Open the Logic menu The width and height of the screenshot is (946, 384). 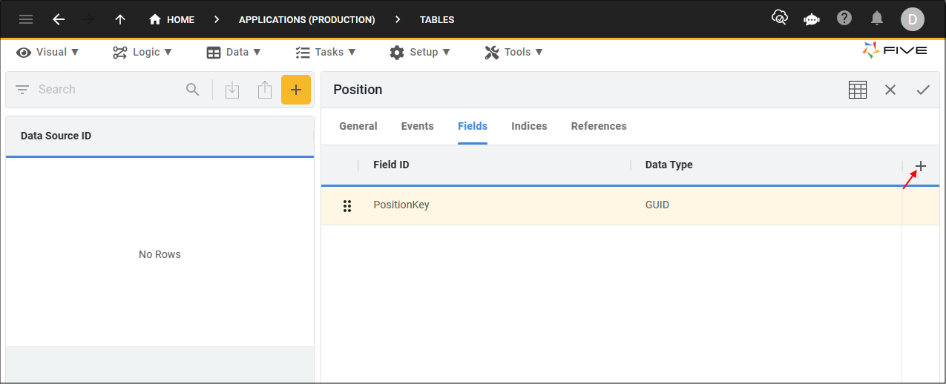click(142, 52)
